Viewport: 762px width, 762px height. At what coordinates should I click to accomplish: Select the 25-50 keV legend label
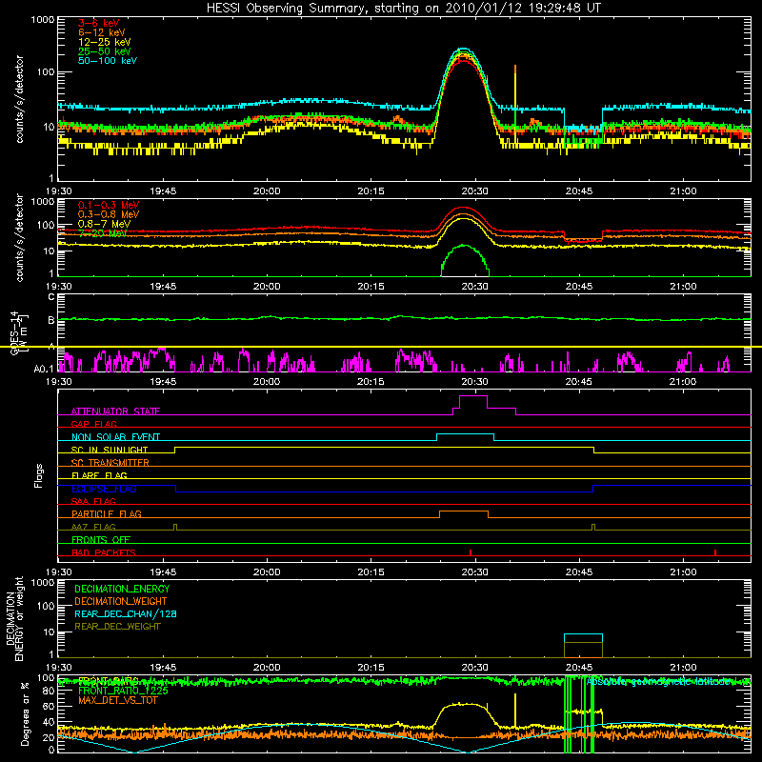pyautogui.click(x=105, y=51)
